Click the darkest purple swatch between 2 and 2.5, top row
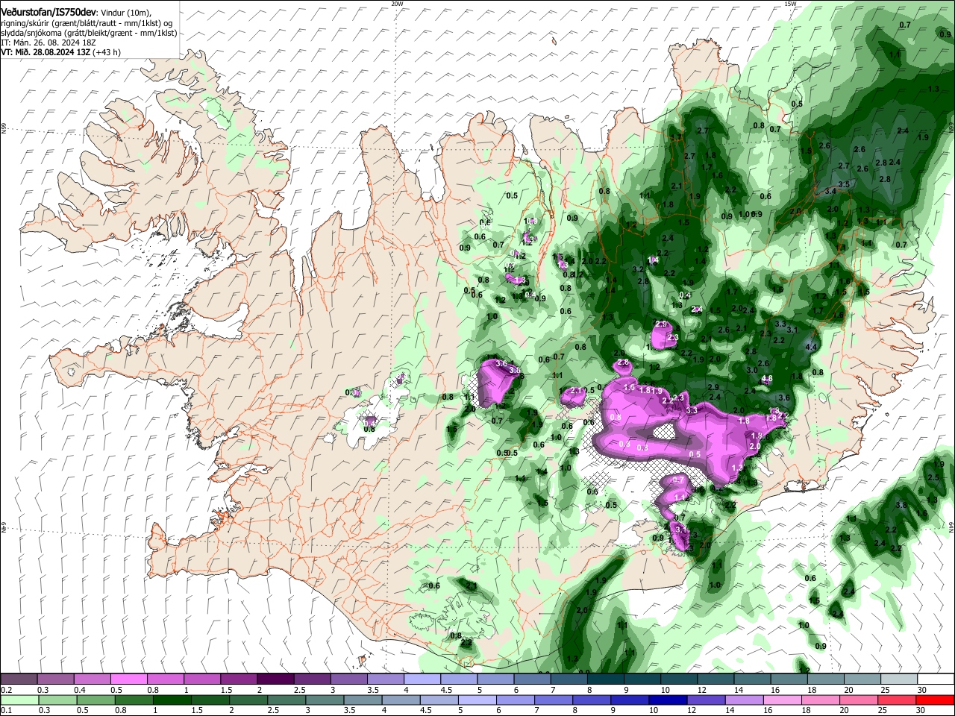The height and width of the screenshot is (716, 955). click(275, 679)
